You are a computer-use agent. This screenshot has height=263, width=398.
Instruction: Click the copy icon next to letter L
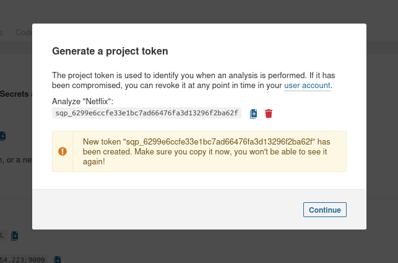point(14,236)
